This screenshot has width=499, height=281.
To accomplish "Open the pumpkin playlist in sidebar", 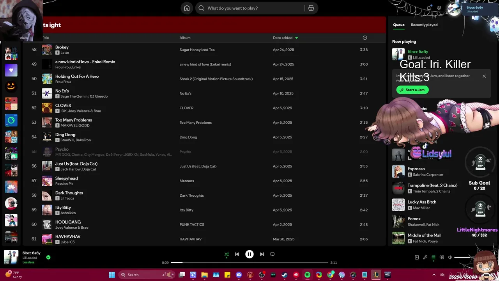I will coord(11,87).
